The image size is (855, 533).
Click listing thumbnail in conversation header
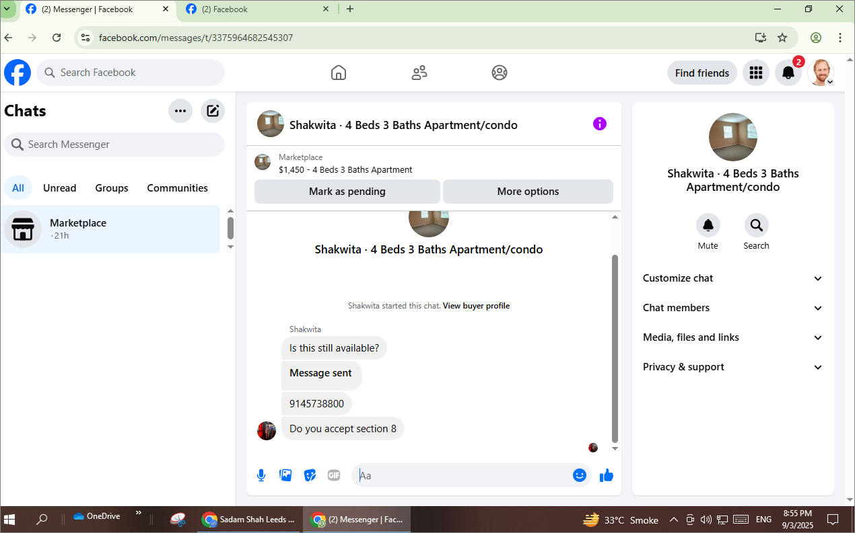pyautogui.click(x=271, y=124)
